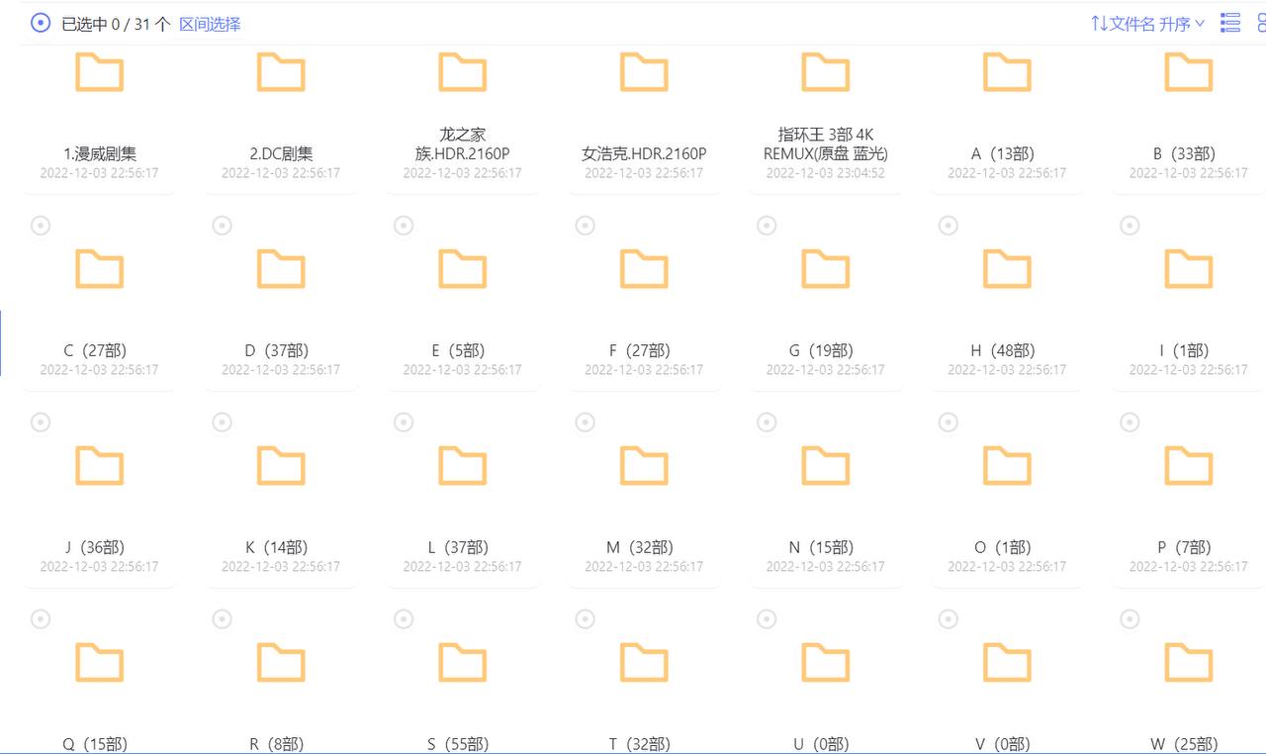Tick the checkbox of folder S（55部）
The height and width of the screenshot is (754, 1266).
(x=404, y=619)
